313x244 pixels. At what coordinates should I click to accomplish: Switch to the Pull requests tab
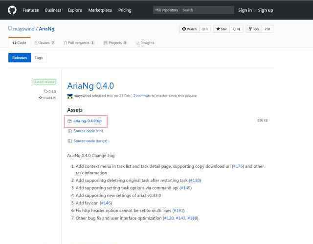click(79, 42)
